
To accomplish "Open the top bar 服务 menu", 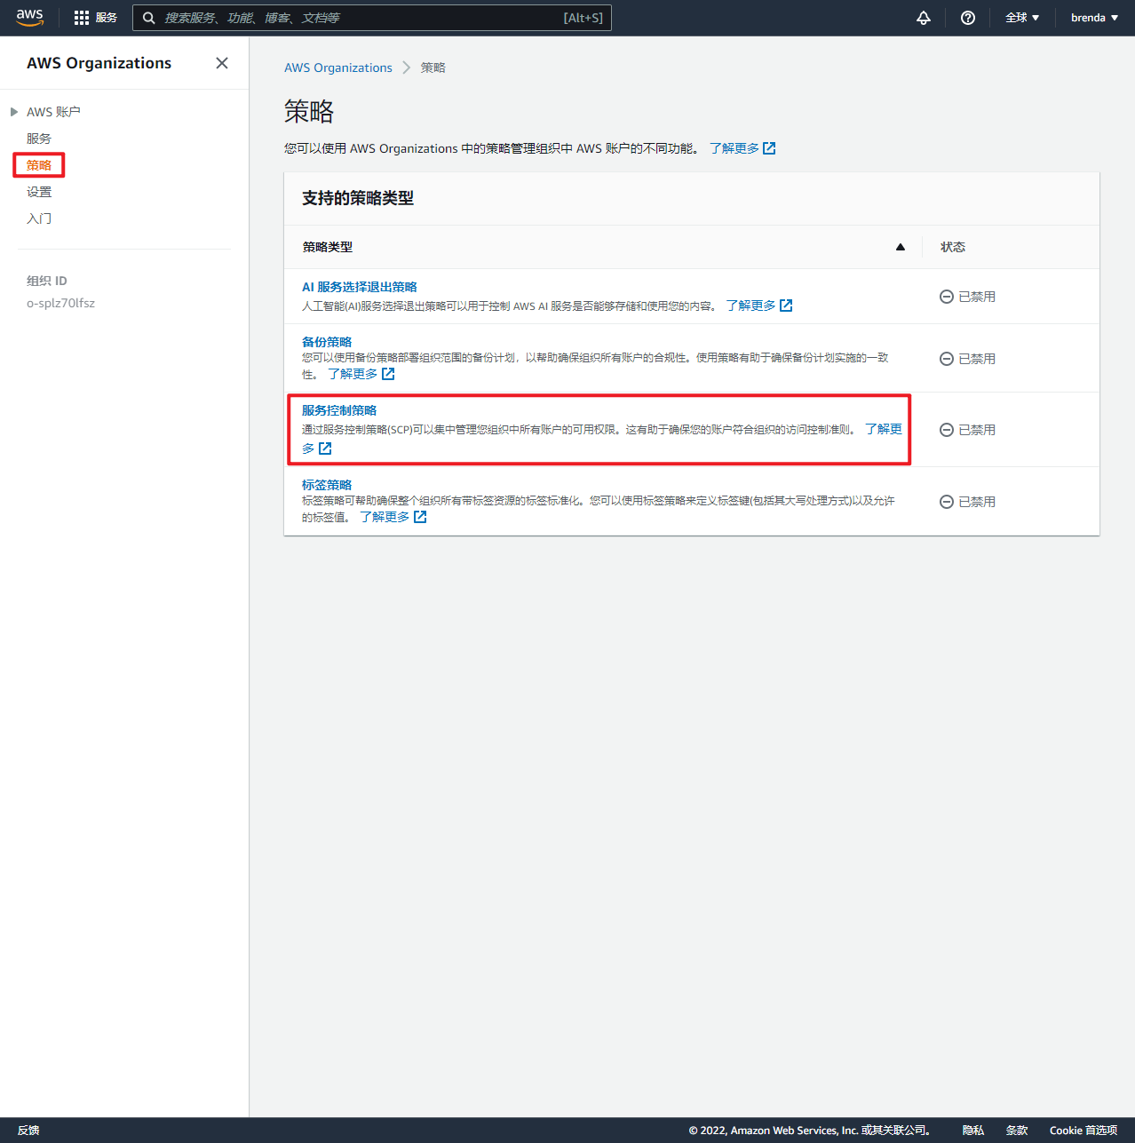I will [107, 18].
